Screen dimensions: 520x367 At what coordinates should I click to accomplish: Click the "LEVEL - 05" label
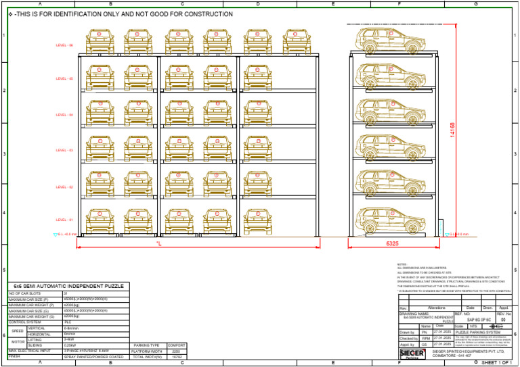tap(64, 79)
